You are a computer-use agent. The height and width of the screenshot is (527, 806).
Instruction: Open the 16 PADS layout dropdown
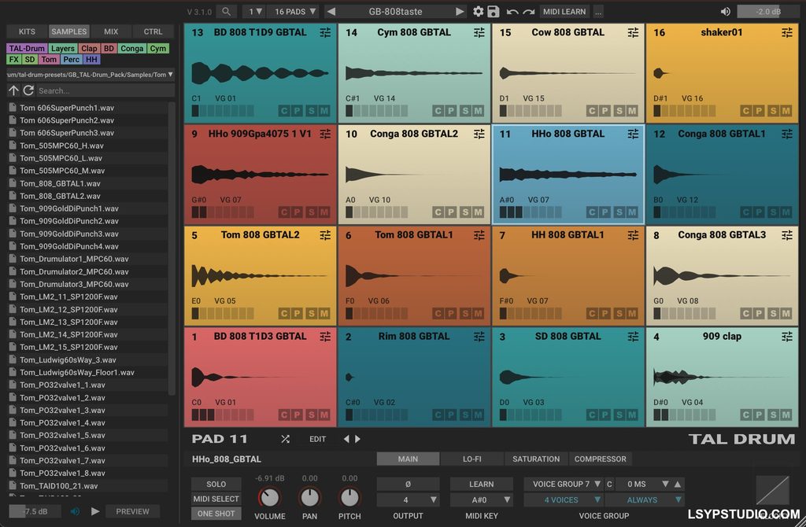tap(295, 11)
